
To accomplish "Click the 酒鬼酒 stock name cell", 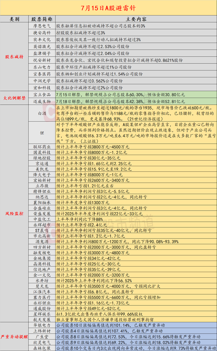I will coord(42,242).
